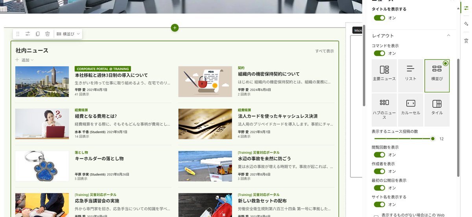Select the 横並び layout radio tile

437,76
